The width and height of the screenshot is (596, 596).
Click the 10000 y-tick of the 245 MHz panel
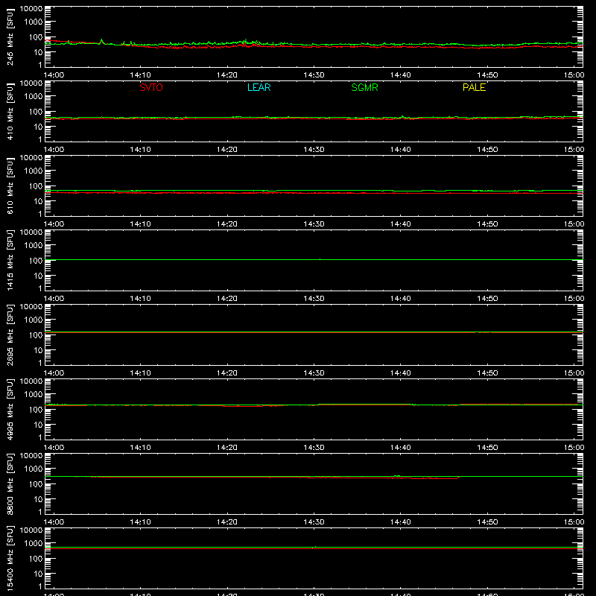(x=31, y=9)
